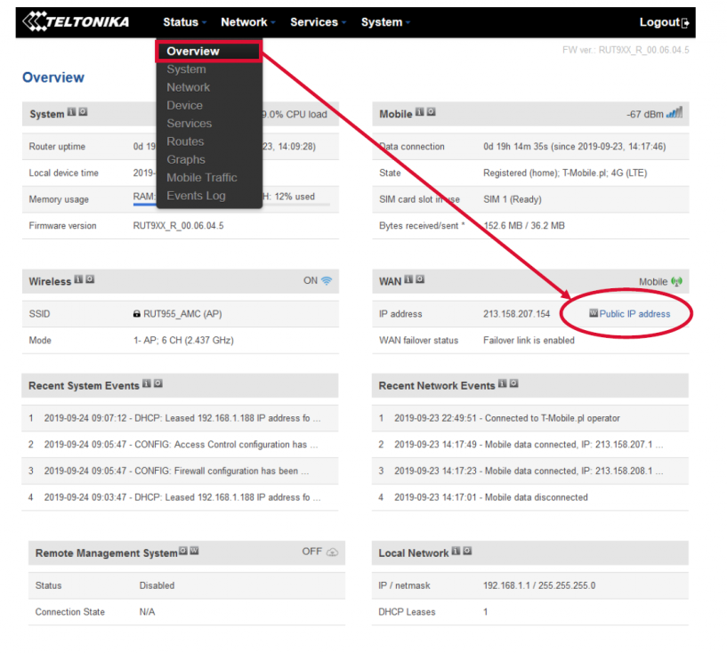Image resolution: width=727 pixels, height=653 pixels.
Task: Open Local Network info icon
Action: pyautogui.click(x=456, y=551)
